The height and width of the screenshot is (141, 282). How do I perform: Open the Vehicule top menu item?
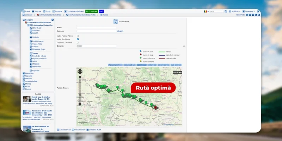coord(37,11)
